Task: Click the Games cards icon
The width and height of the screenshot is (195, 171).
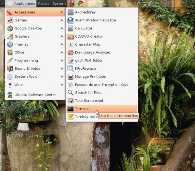Action: coord(10,20)
